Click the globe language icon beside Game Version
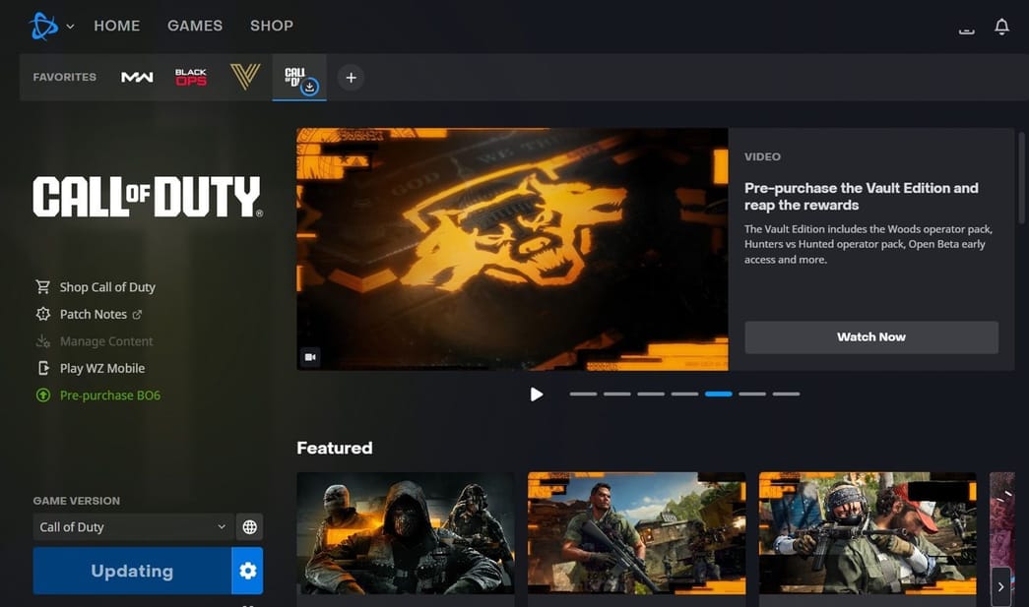1029x607 pixels. (x=249, y=526)
